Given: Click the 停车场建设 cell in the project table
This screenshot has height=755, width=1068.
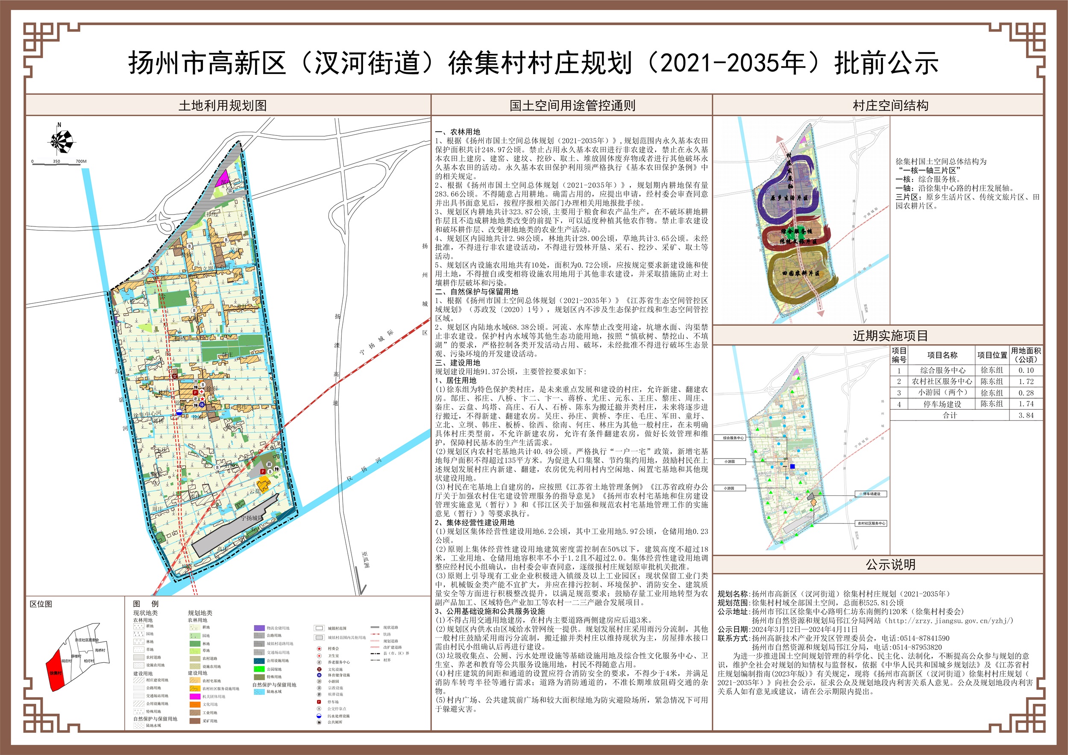Looking at the screenshot, I should coord(942,404).
